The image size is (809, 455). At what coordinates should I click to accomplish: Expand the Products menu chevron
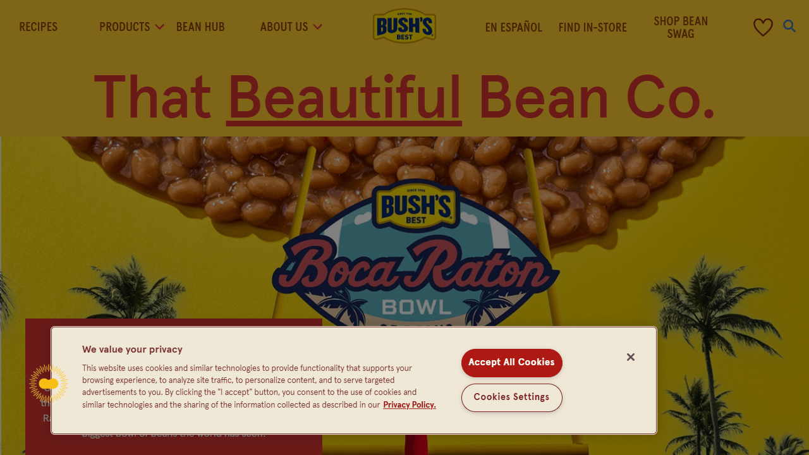[x=159, y=27]
